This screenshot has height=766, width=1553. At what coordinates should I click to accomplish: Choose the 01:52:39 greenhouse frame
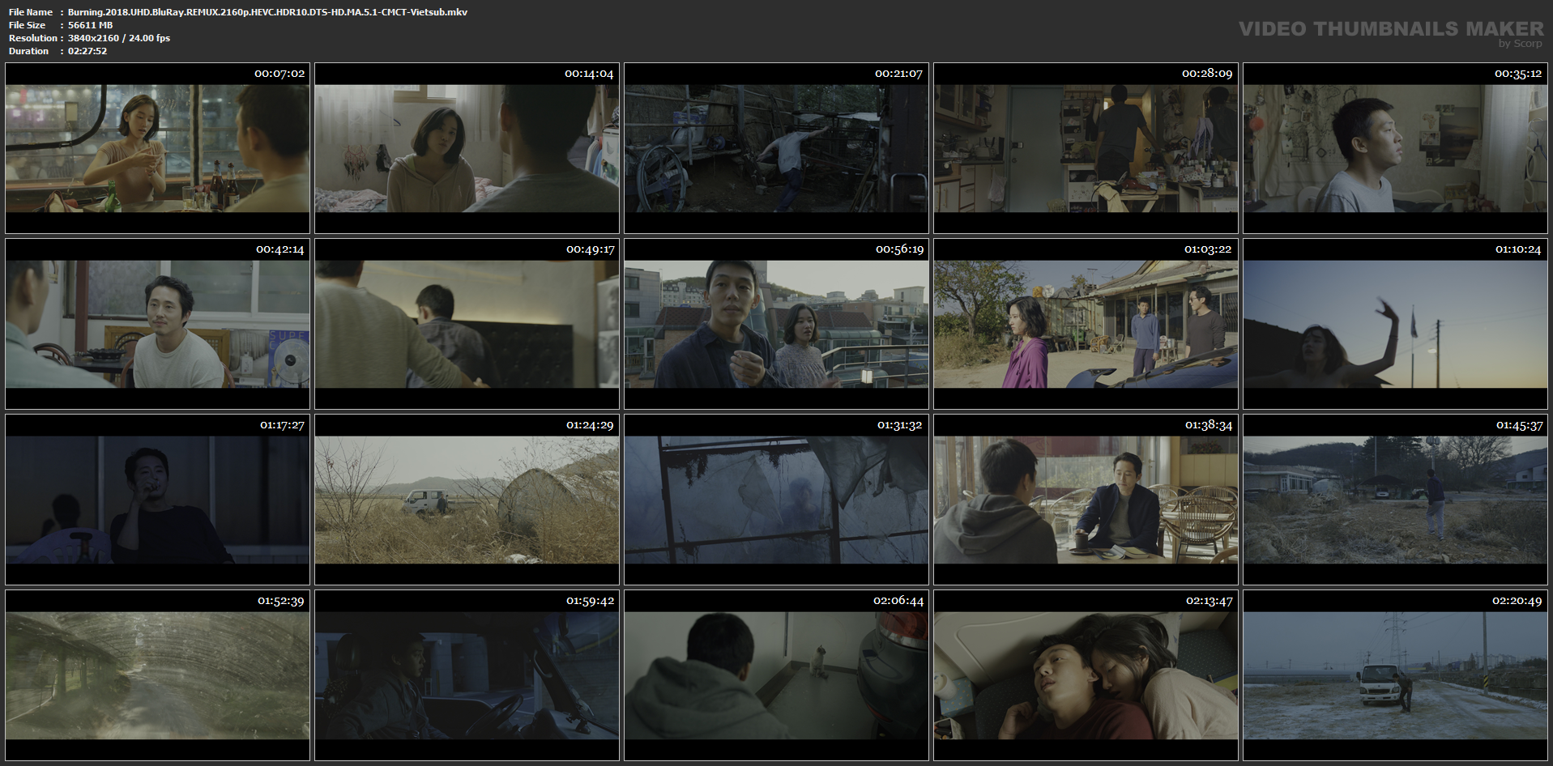[x=157, y=675]
